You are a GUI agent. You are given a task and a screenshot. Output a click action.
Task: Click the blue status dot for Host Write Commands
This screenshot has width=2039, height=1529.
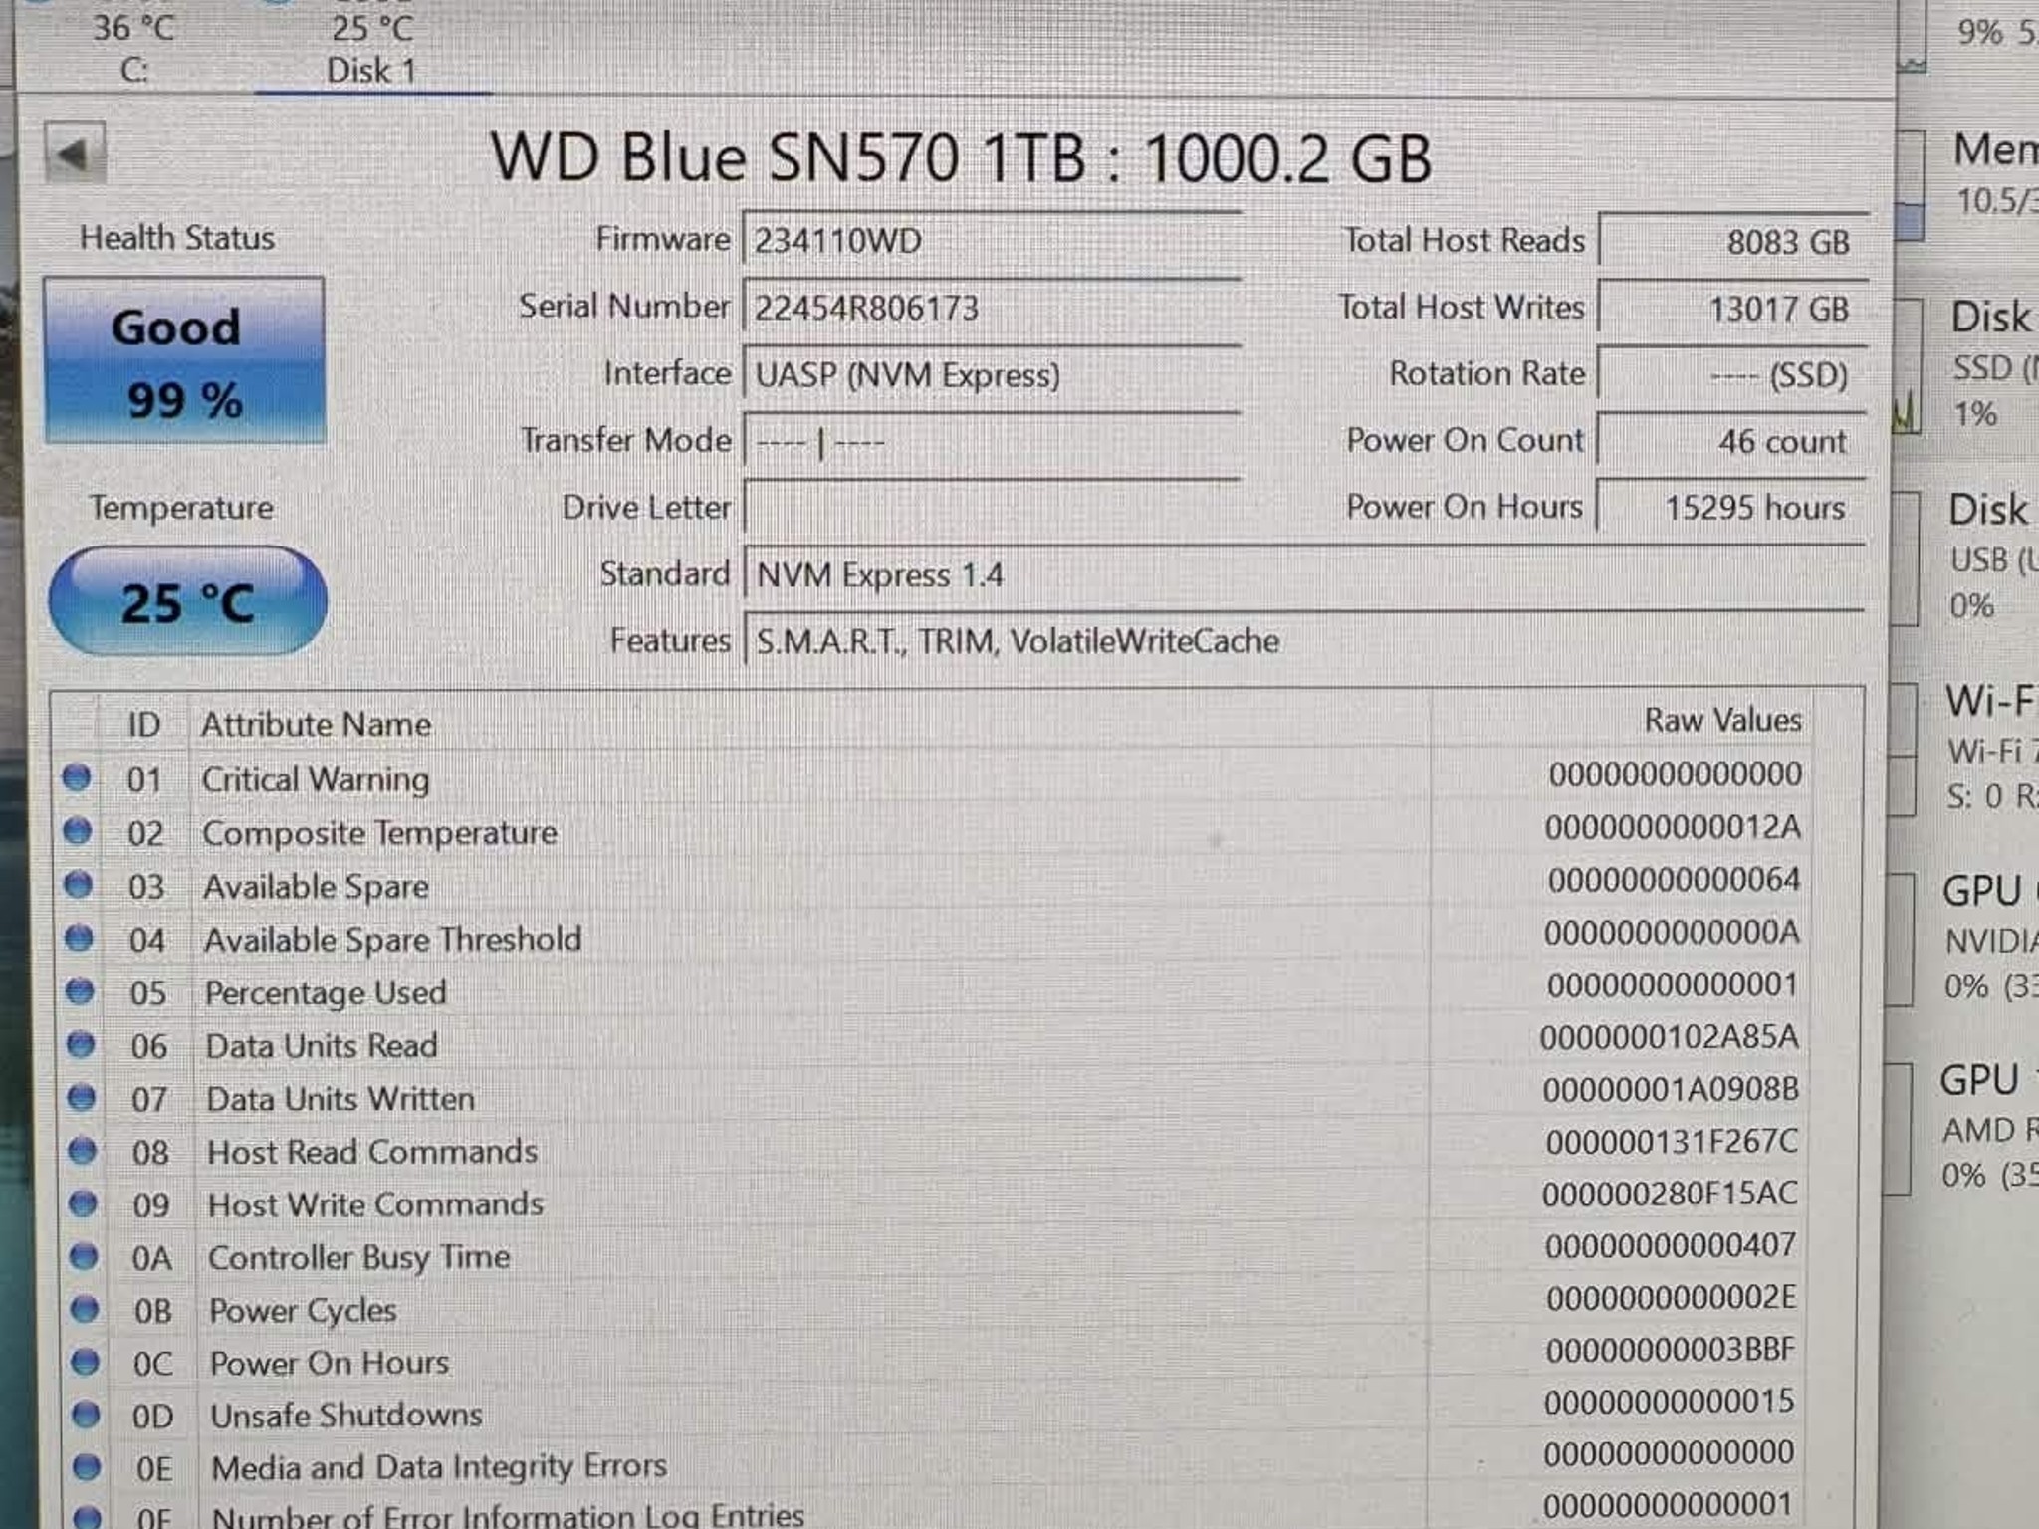[x=84, y=1203]
